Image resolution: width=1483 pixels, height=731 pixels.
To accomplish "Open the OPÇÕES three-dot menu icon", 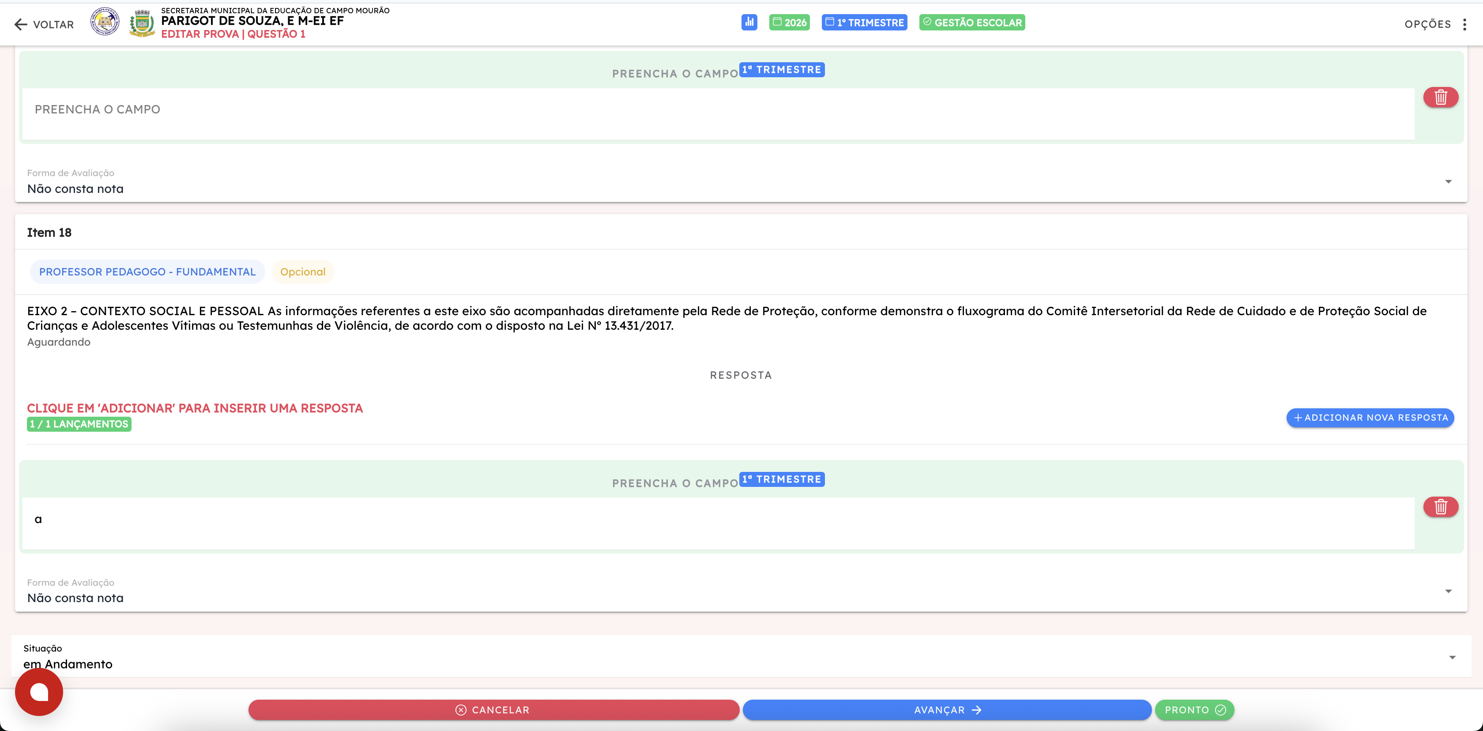I will coord(1464,24).
